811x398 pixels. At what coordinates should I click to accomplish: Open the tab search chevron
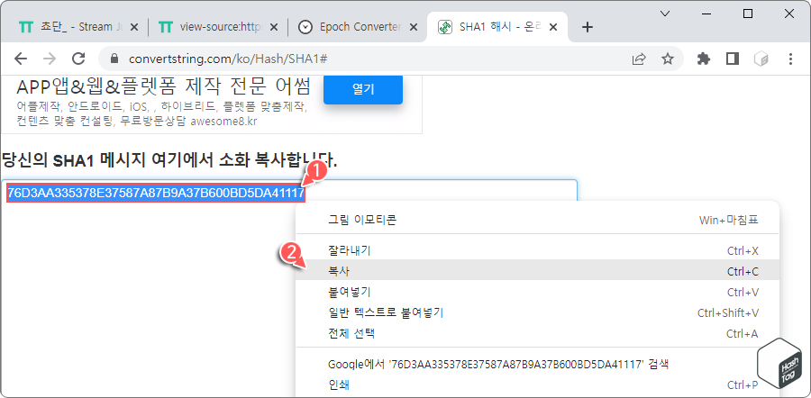click(665, 14)
